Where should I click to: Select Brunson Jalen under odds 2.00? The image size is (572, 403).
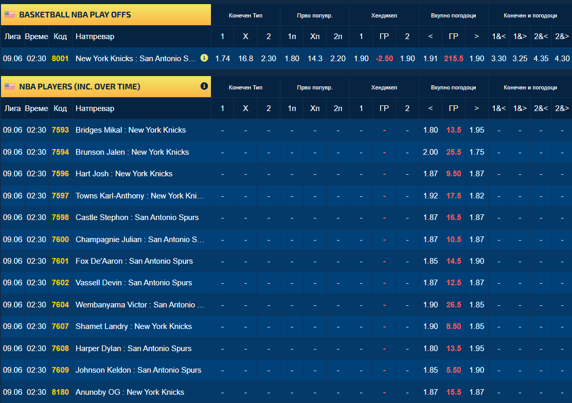coord(431,152)
